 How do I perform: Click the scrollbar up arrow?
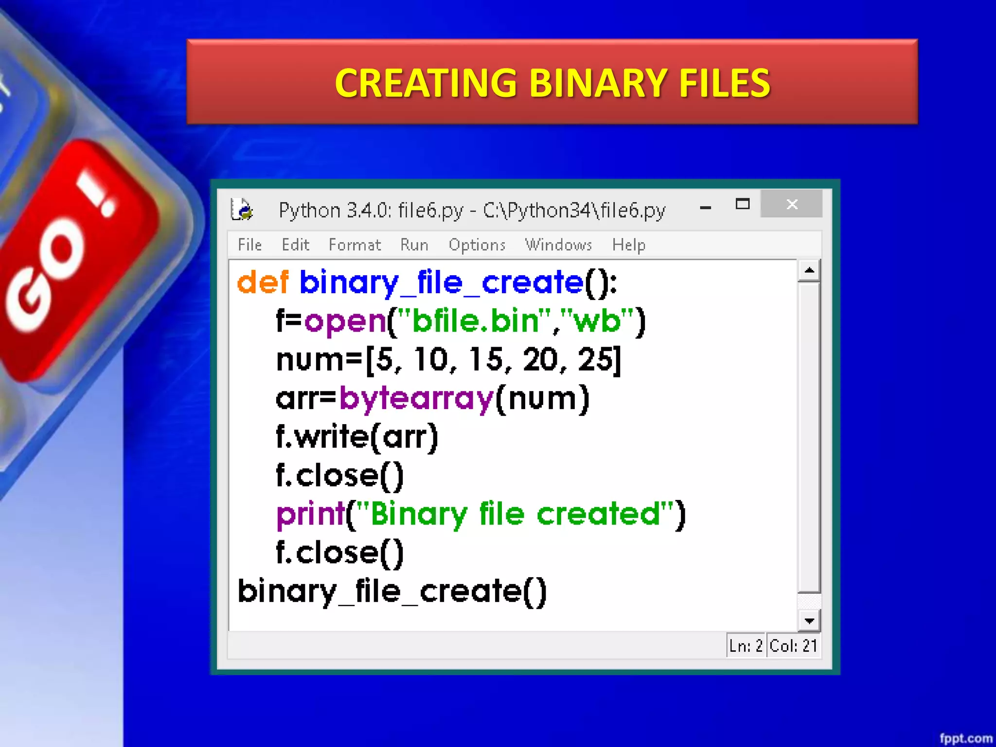(x=809, y=270)
